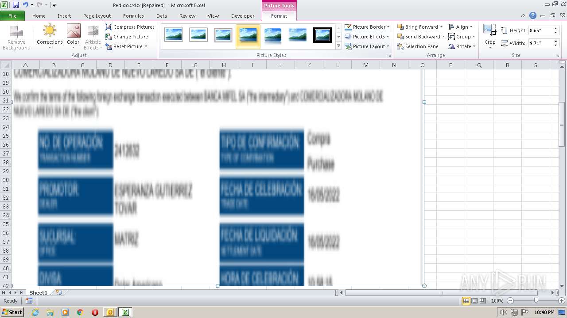567x318 pixels.
Task: Increase Height with the up spinner arrow
Action: [x=555, y=29]
